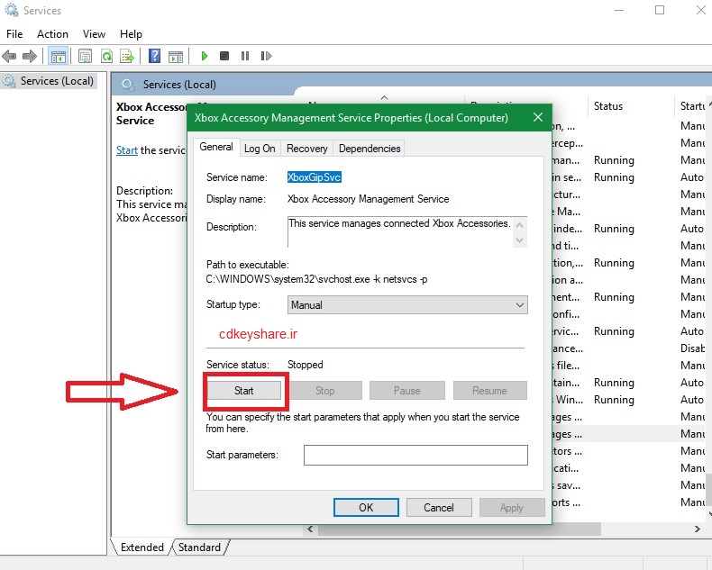The height and width of the screenshot is (570, 712).
Task: Click the XboxGipSvc service name text
Action: point(315,177)
